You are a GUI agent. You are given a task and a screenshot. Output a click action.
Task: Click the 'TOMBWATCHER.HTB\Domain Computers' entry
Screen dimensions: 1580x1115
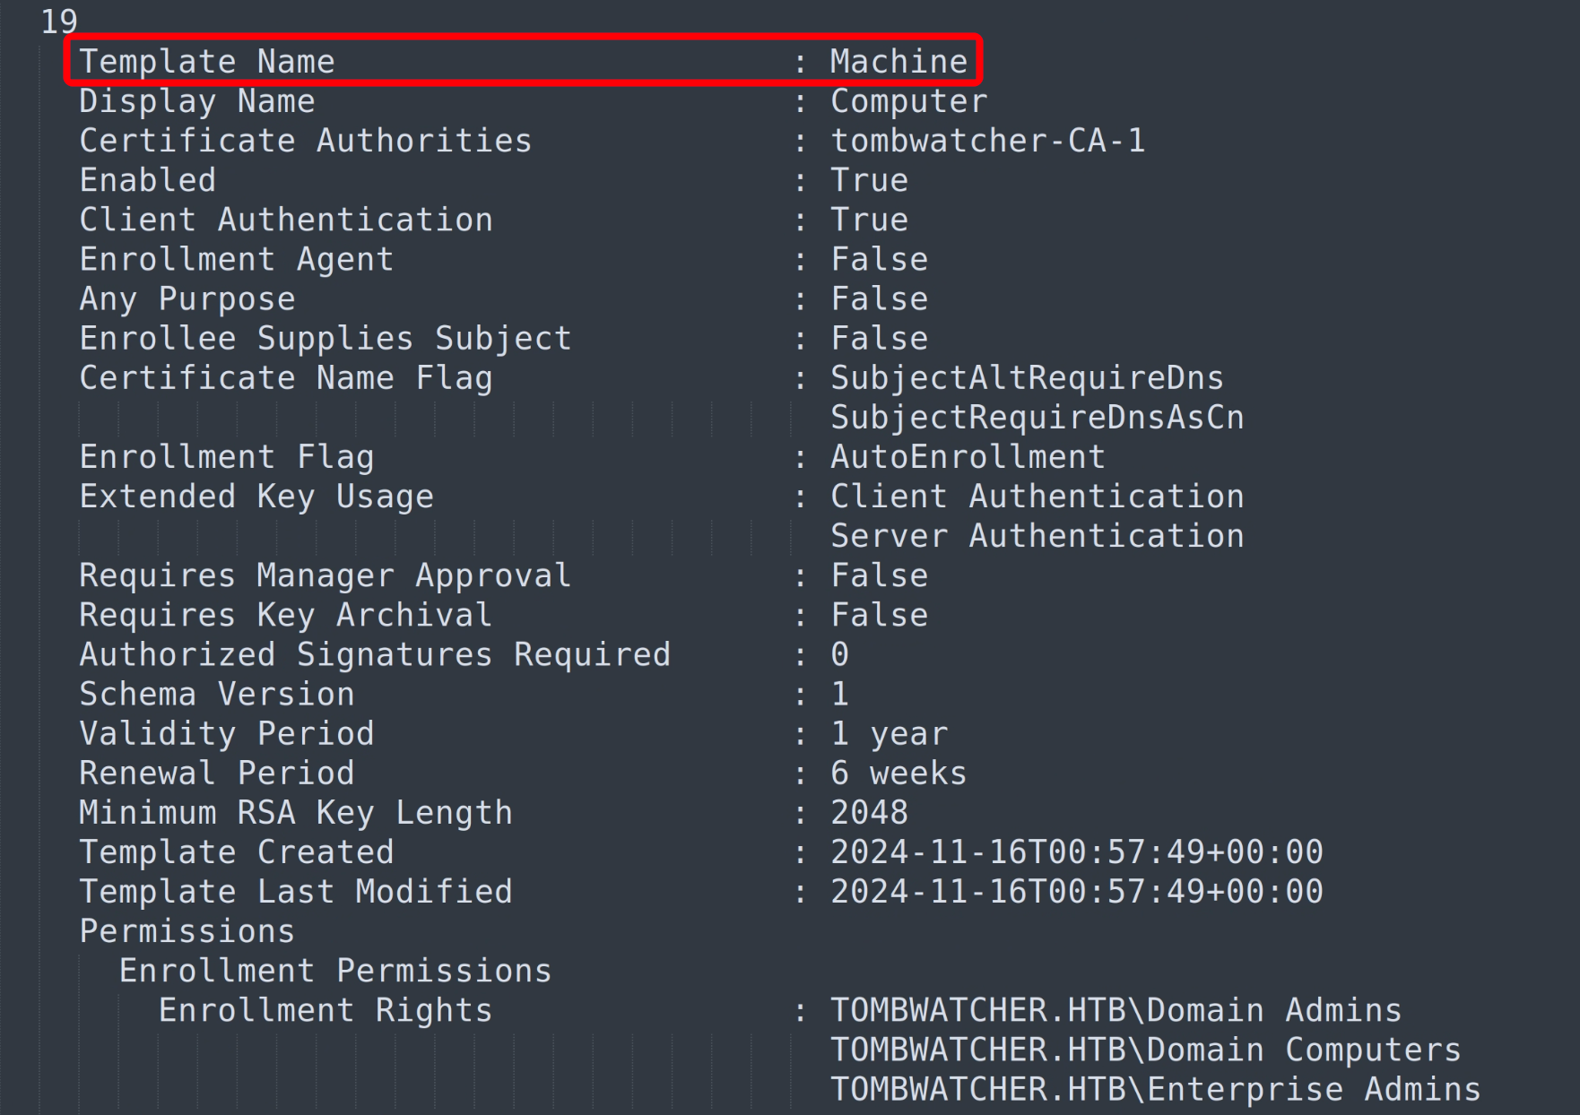[x=1145, y=1050]
